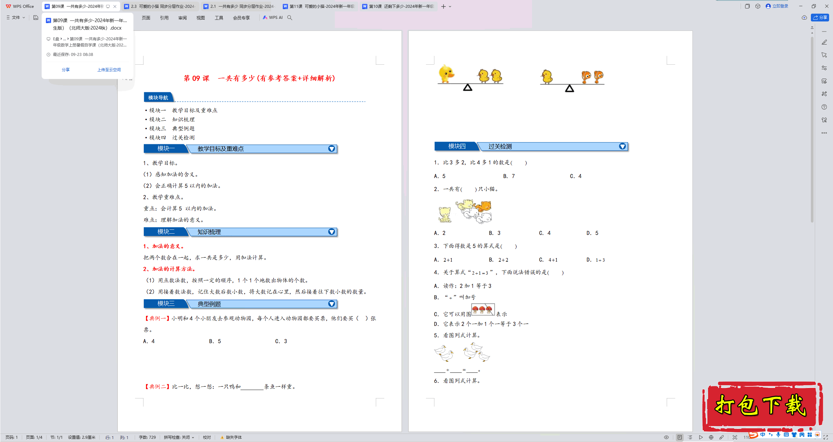Switch to the 2.3 可爱的小猫 同步分层作业 tab
The image size is (833, 442).
click(x=160, y=6)
